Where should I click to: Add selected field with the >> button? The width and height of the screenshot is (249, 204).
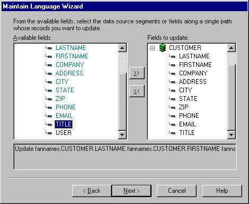tap(137, 73)
